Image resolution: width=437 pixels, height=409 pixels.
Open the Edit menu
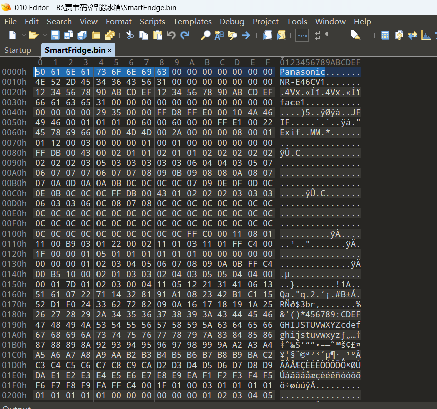pos(31,21)
